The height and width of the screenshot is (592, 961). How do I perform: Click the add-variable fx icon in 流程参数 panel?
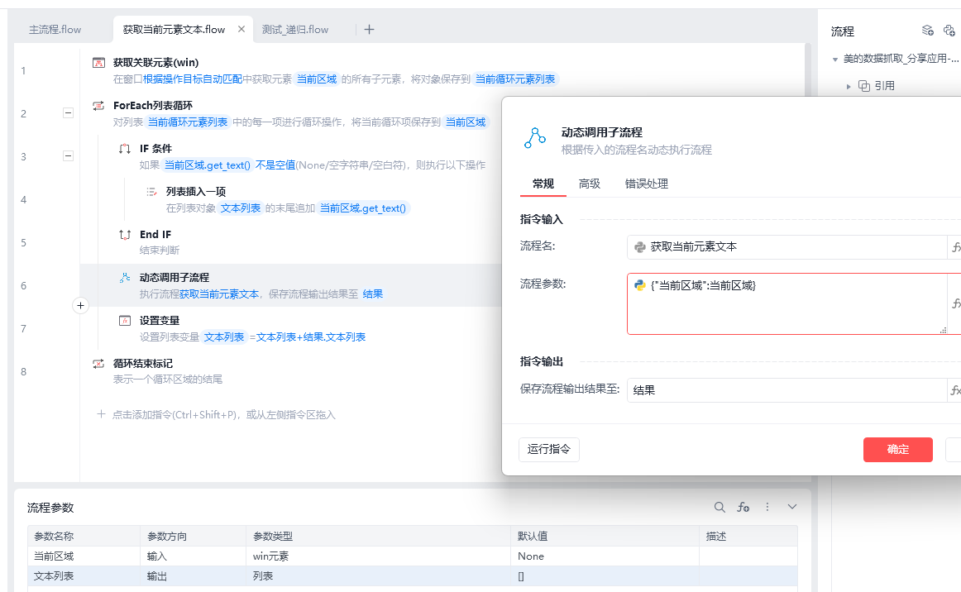[x=743, y=507]
